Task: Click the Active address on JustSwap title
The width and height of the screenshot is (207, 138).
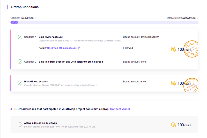Action: [41, 123]
